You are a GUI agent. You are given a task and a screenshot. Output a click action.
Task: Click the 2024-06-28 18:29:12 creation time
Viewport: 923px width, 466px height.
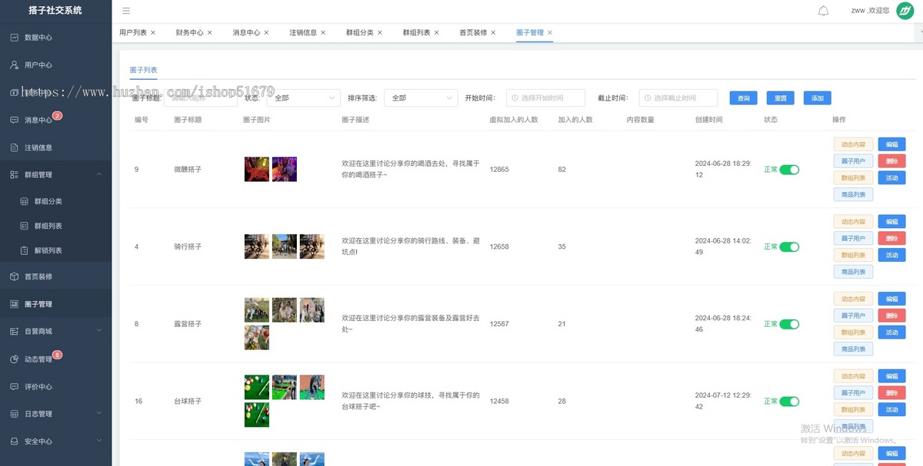point(723,170)
